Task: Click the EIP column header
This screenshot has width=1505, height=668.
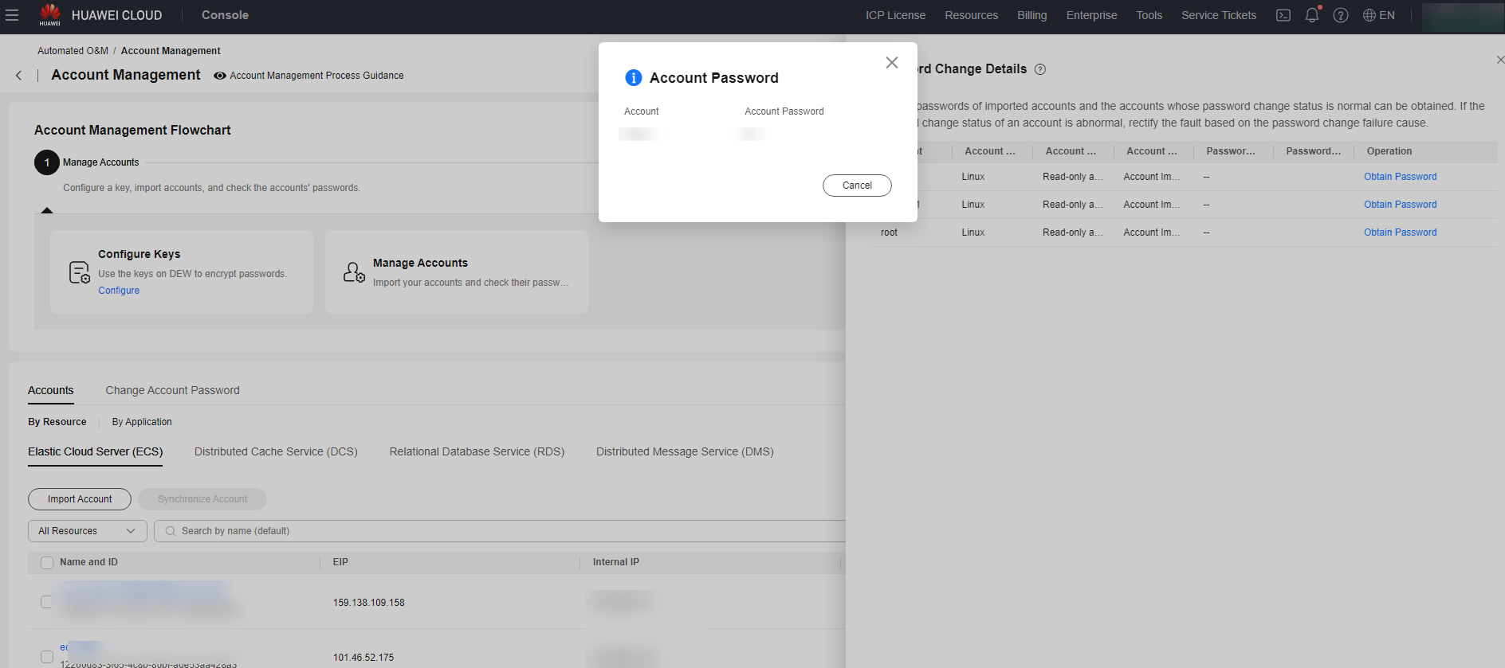Action: point(340,562)
